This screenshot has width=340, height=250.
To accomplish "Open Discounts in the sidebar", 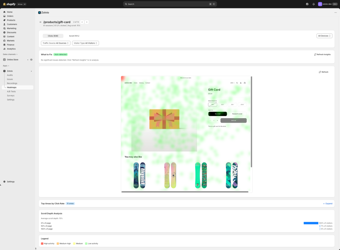I will pyautogui.click(x=11, y=33).
